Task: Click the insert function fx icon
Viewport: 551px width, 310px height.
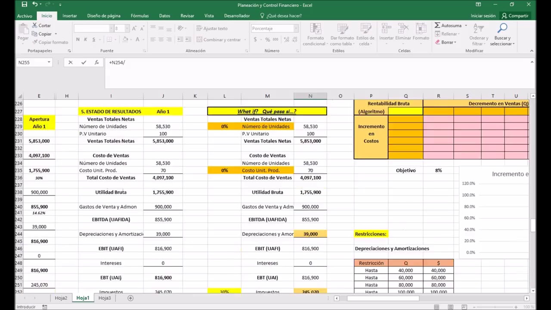Action: point(97,62)
